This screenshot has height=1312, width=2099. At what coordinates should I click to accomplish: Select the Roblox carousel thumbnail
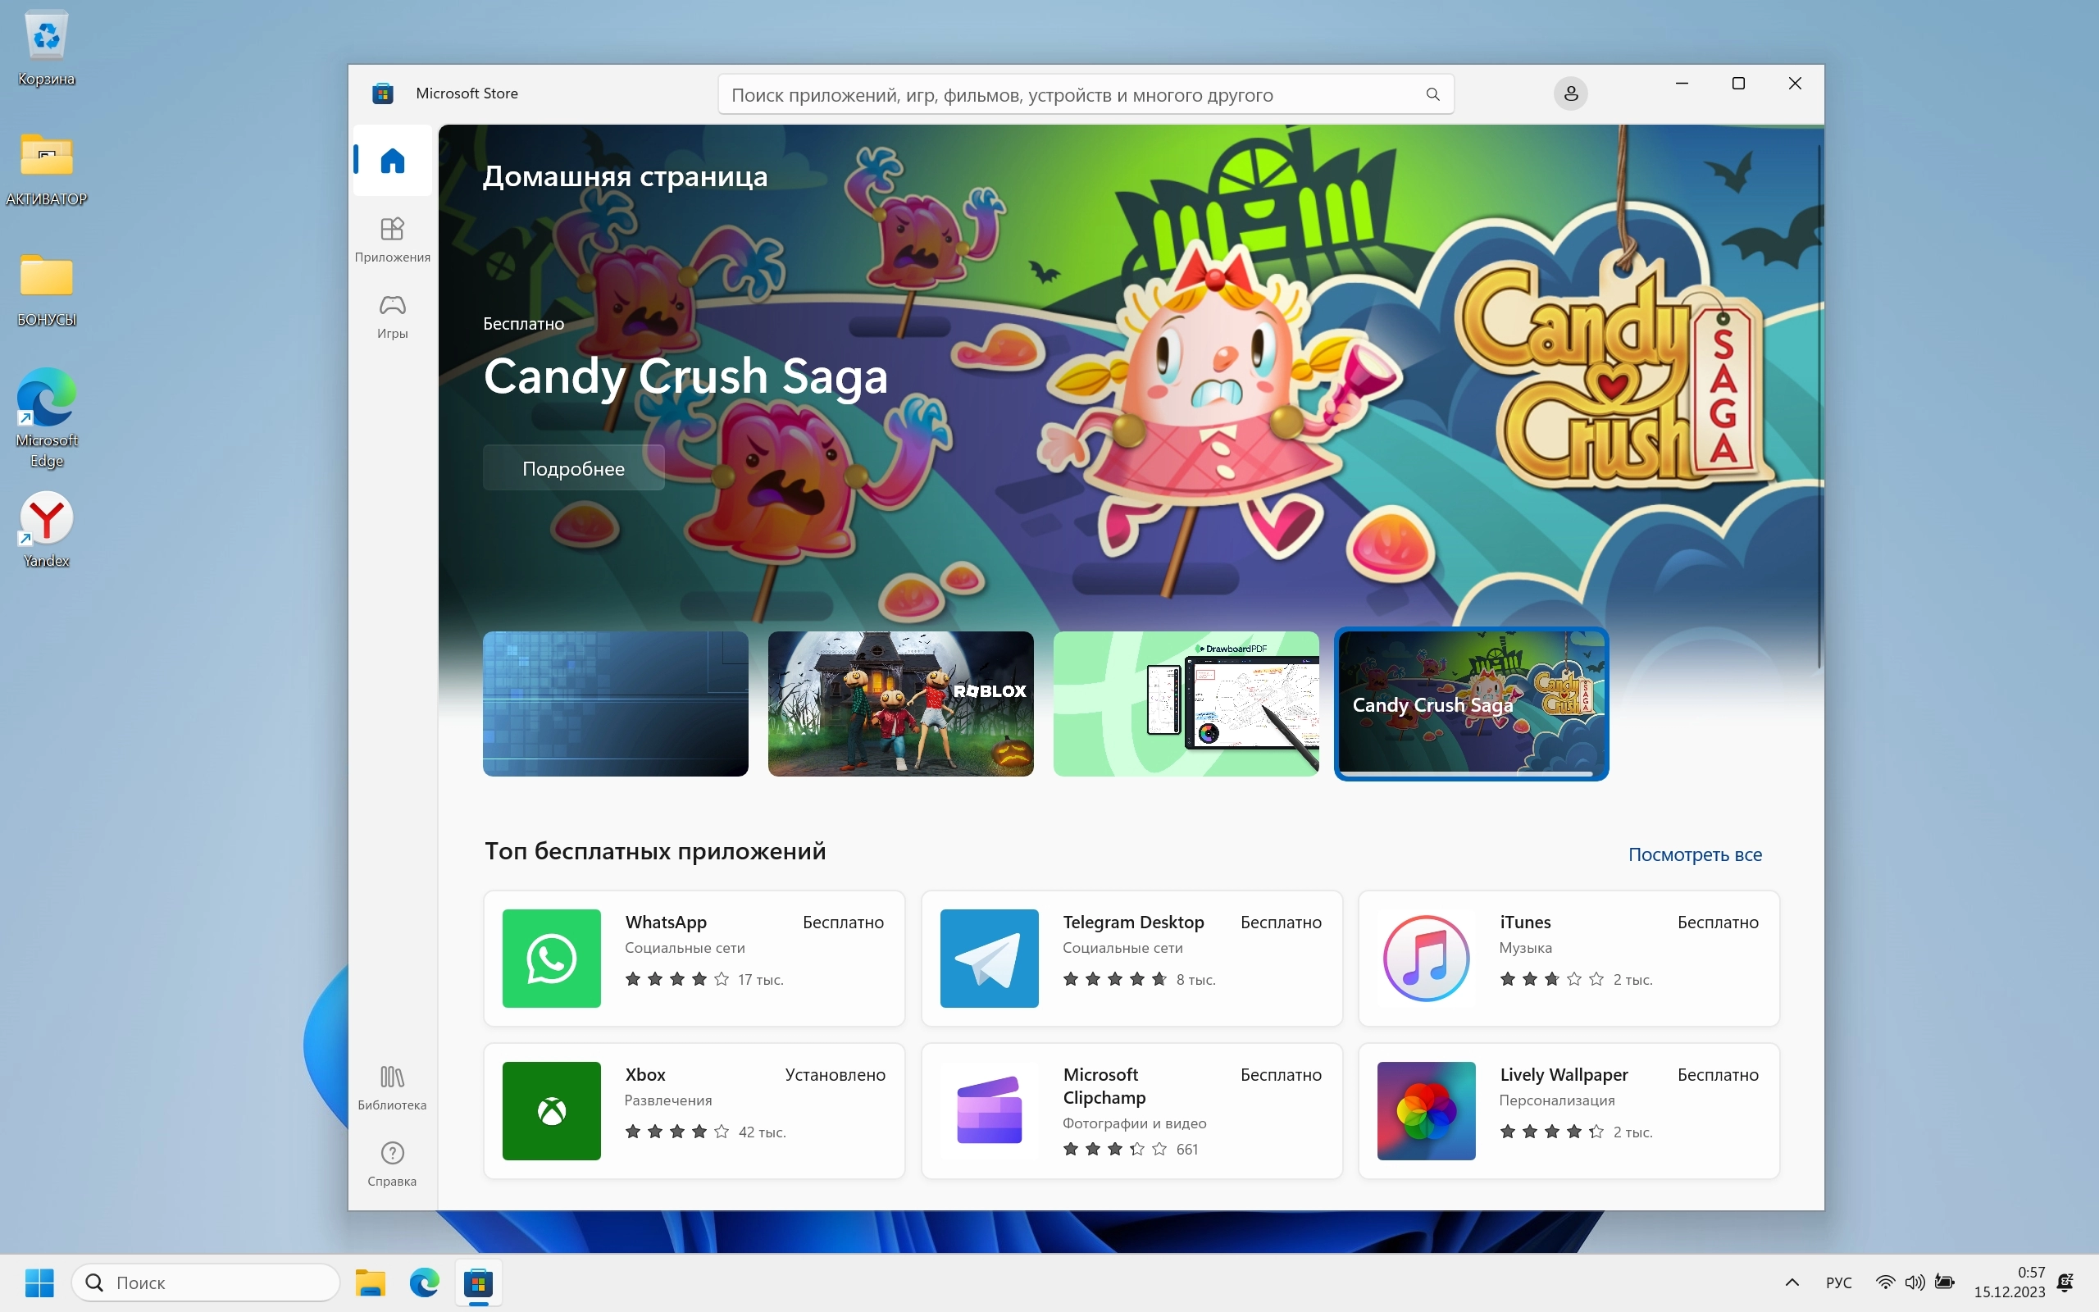[900, 704]
